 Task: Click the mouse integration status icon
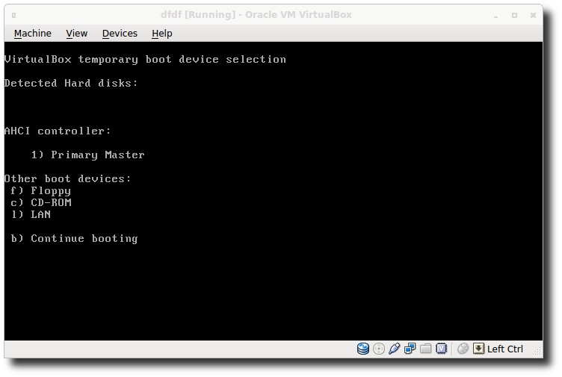(463, 349)
